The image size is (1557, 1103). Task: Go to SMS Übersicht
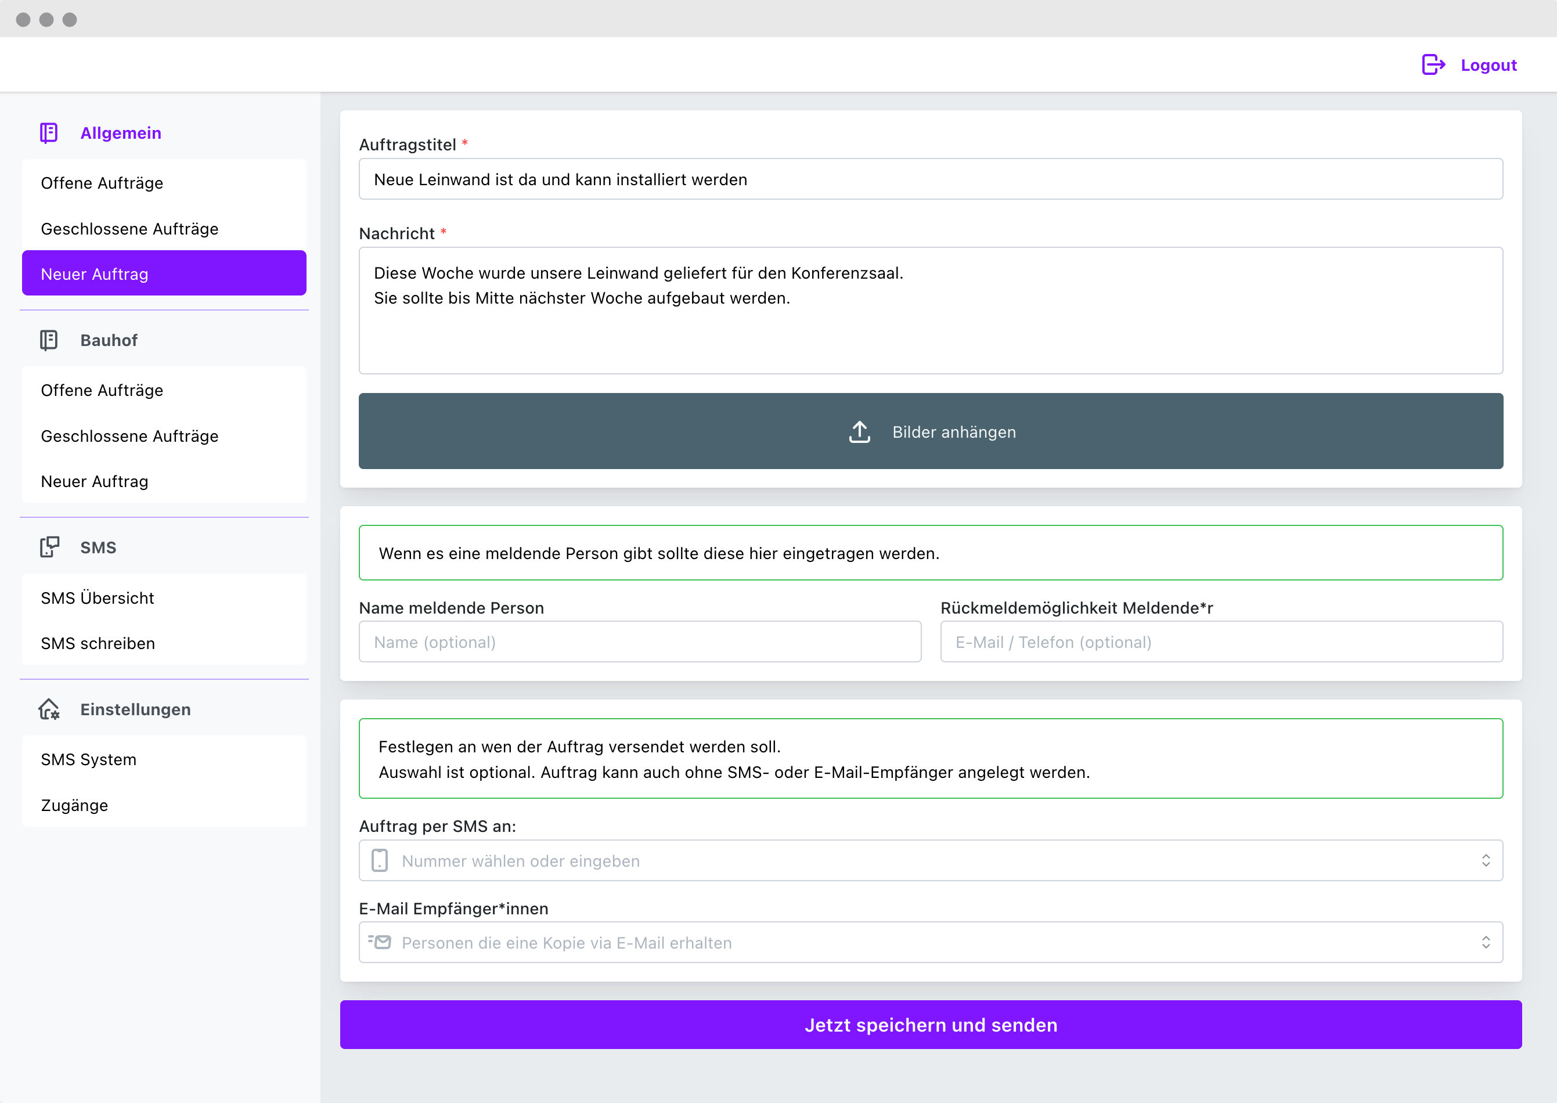tap(97, 599)
